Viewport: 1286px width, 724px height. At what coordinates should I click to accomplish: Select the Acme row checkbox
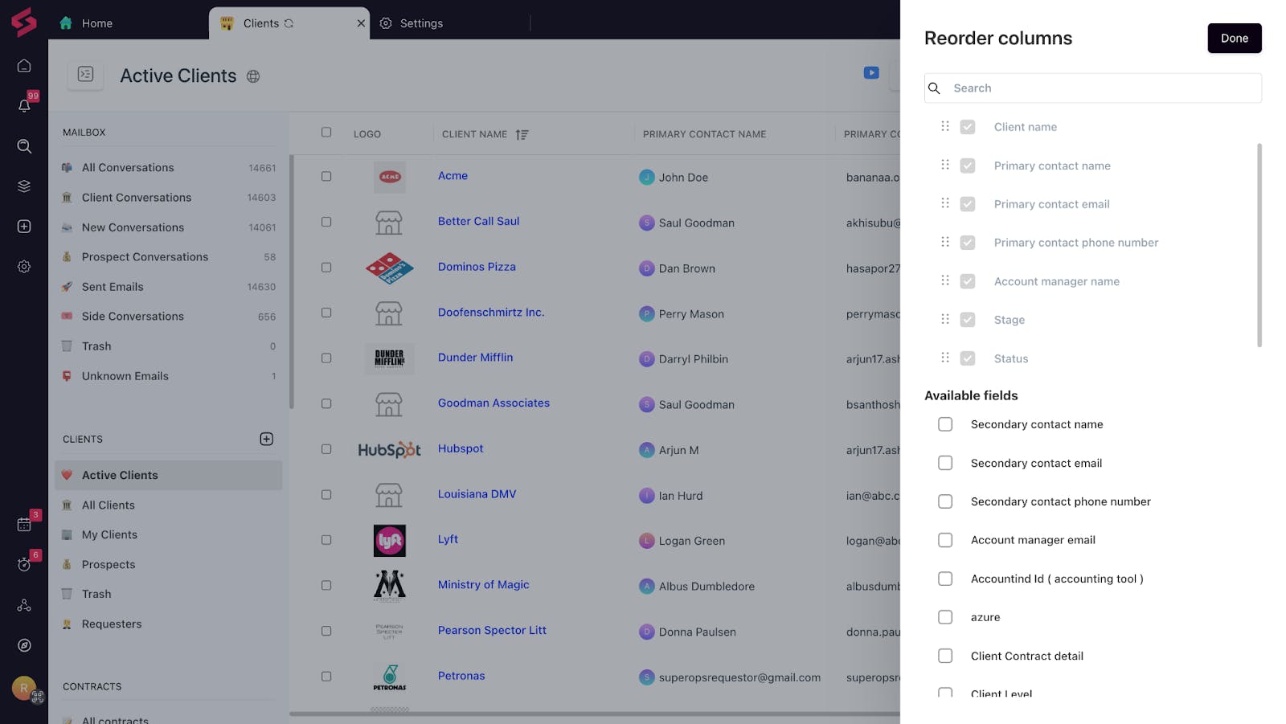tap(326, 176)
